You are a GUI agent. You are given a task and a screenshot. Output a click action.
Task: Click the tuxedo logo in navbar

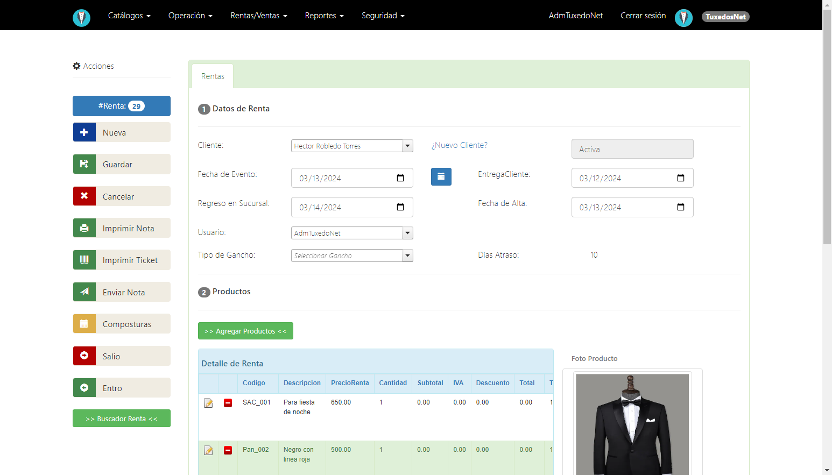click(x=81, y=18)
